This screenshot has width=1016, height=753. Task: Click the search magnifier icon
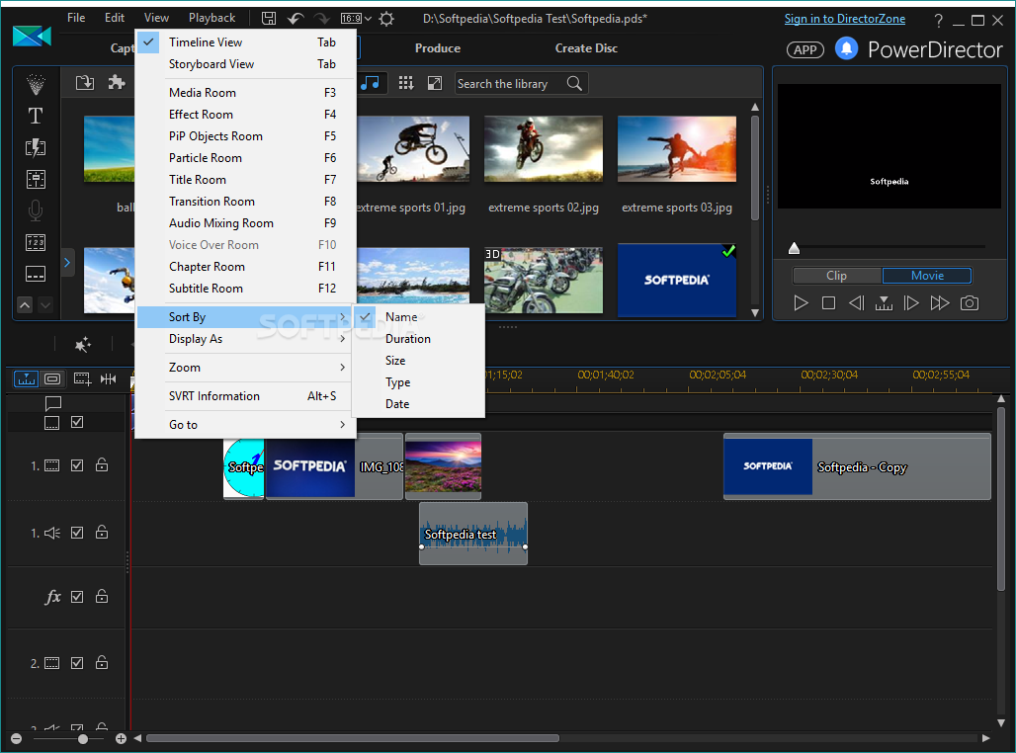(x=574, y=84)
